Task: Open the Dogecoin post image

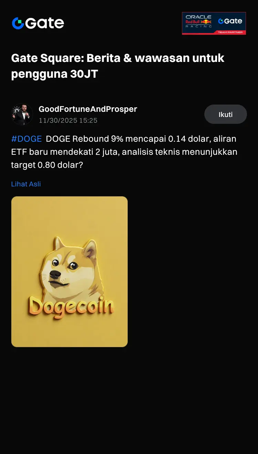Action: tap(69, 272)
